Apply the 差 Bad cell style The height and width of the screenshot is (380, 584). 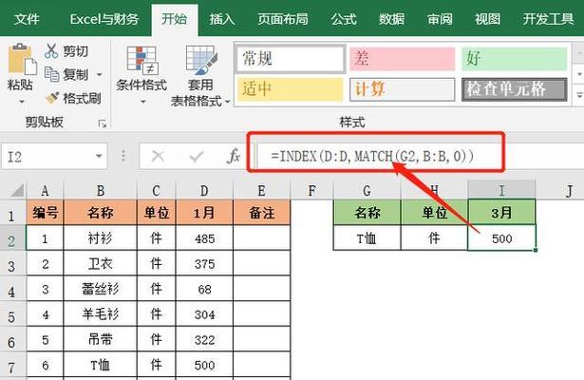tap(403, 59)
